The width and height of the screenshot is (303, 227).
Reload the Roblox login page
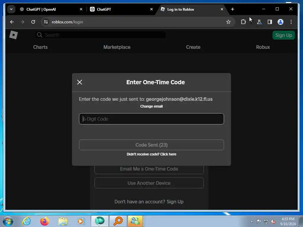(33, 22)
